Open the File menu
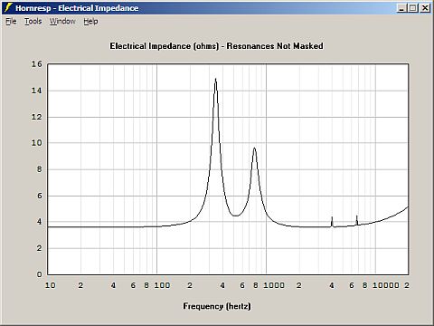The width and height of the screenshot is (434, 326). click(11, 22)
